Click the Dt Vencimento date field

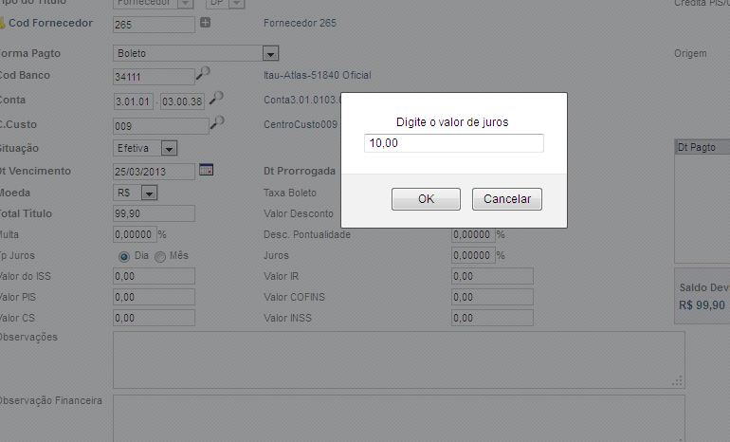[x=154, y=172]
